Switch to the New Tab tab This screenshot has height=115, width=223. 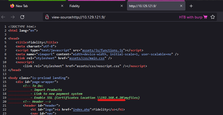point(34,6)
